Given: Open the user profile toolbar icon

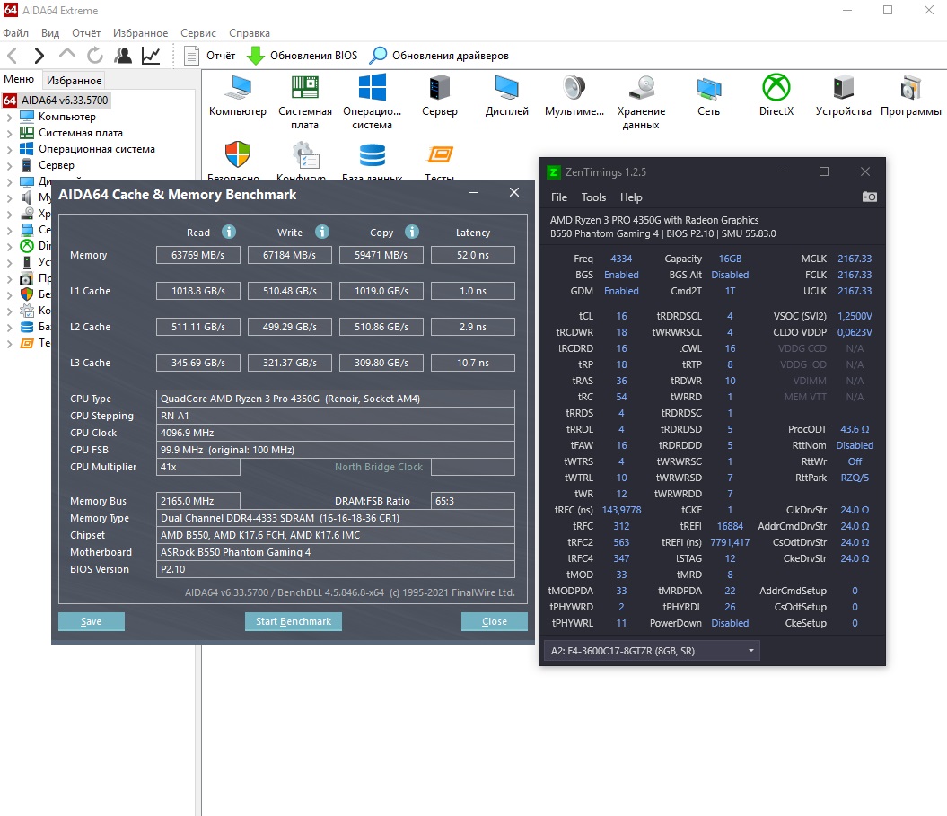Looking at the screenshot, I should 123,56.
